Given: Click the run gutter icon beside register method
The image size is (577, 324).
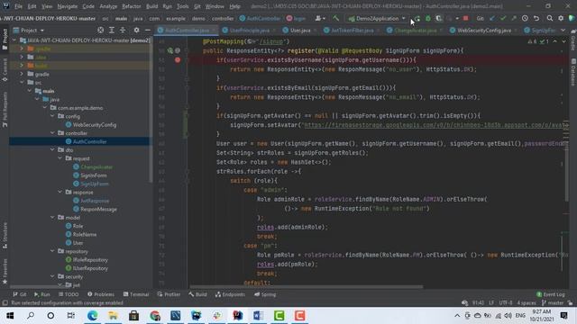Looking at the screenshot, I should point(170,50).
